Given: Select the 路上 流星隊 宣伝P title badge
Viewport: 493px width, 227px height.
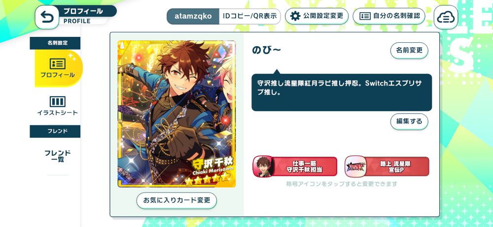Looking at the screenshot, I should [x=387, y=167].
